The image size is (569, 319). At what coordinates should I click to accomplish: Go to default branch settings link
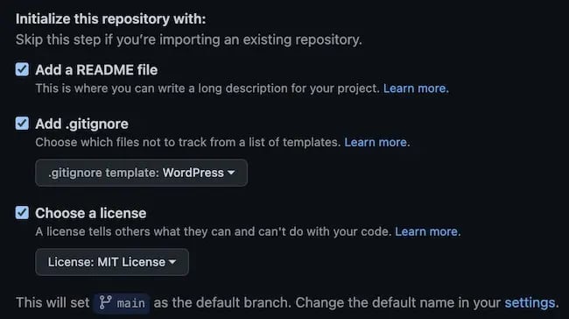click(530, 302)
